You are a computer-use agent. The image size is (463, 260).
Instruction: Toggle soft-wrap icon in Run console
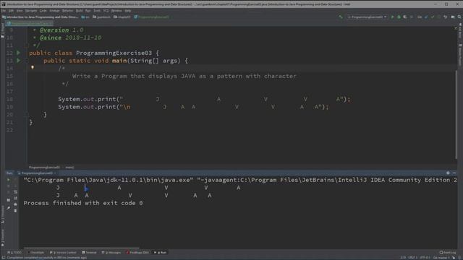[15, 192]
